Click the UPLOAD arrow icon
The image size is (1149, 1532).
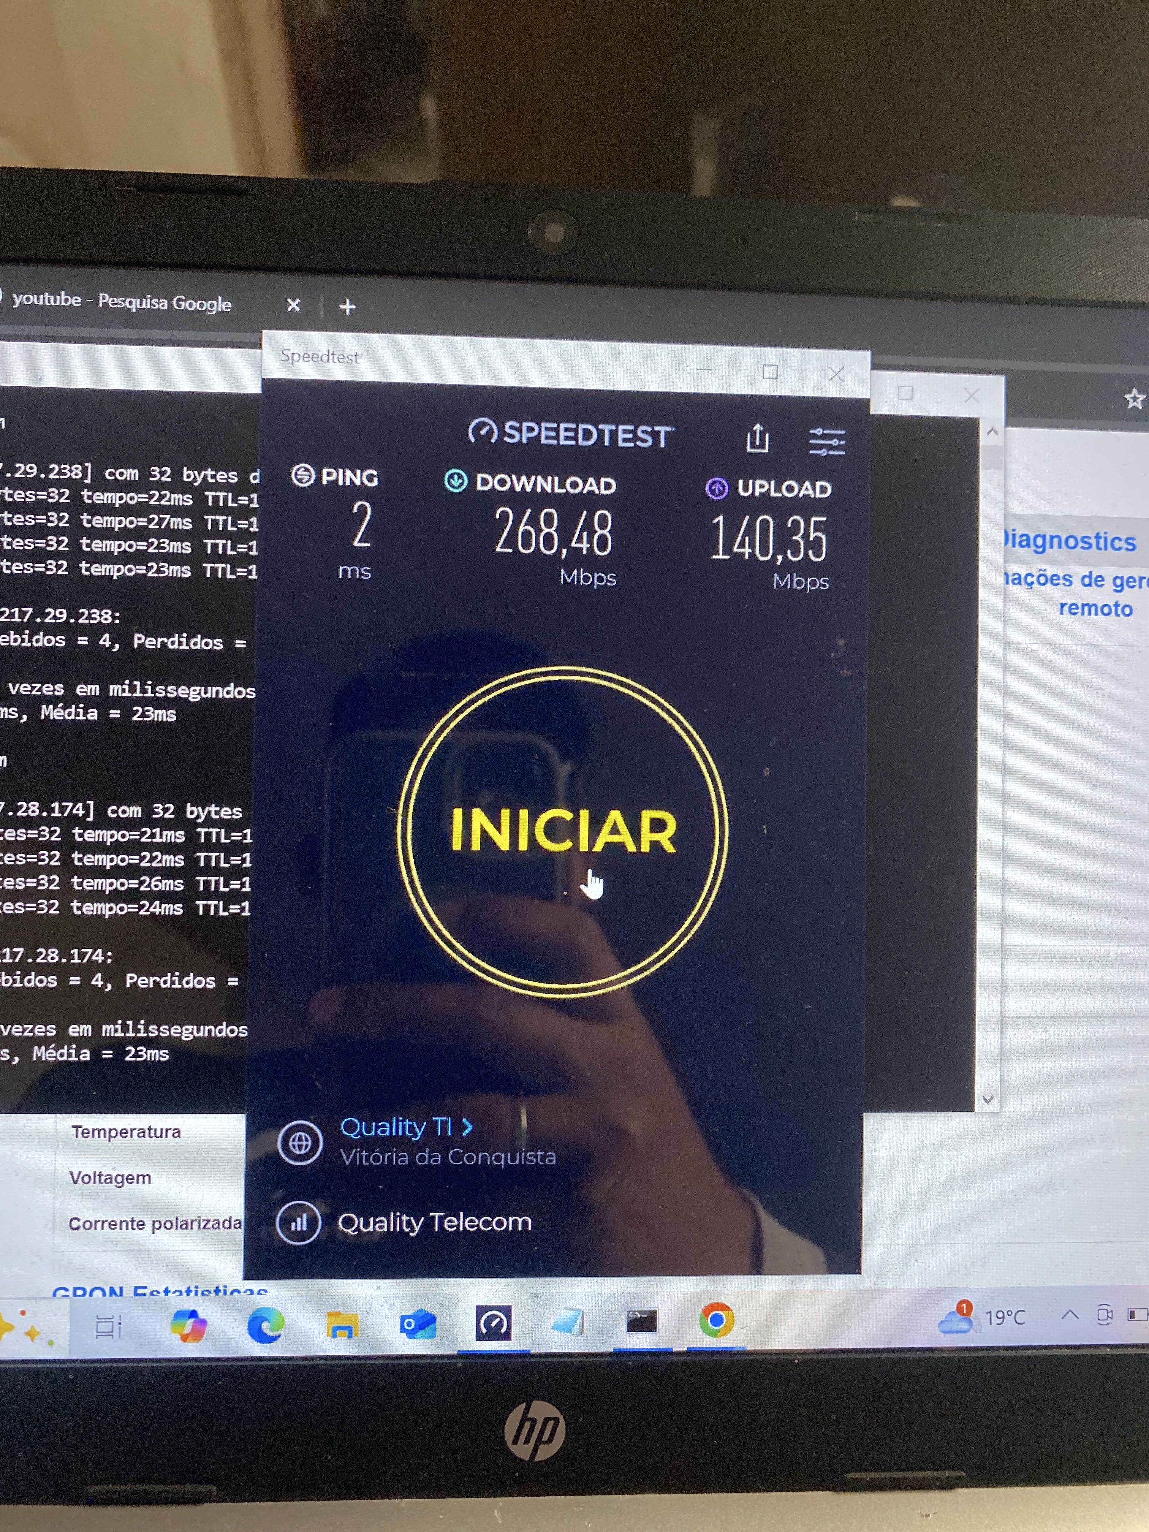(716, 488)
